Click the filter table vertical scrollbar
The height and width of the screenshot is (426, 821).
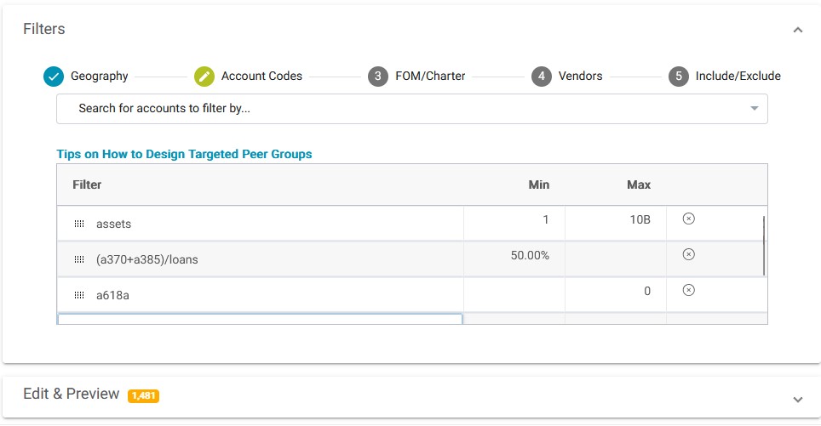763,245
